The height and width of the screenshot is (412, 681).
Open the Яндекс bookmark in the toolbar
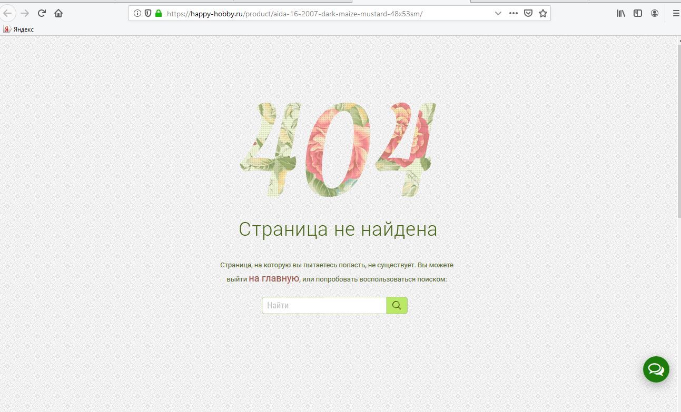[x=19, y=29]
